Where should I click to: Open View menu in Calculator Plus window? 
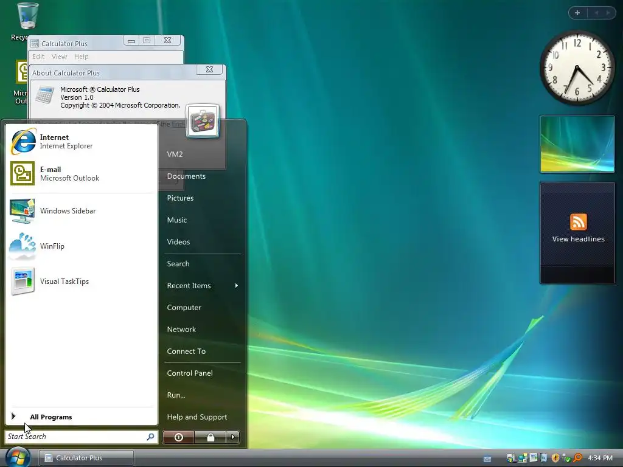[59, 57]
